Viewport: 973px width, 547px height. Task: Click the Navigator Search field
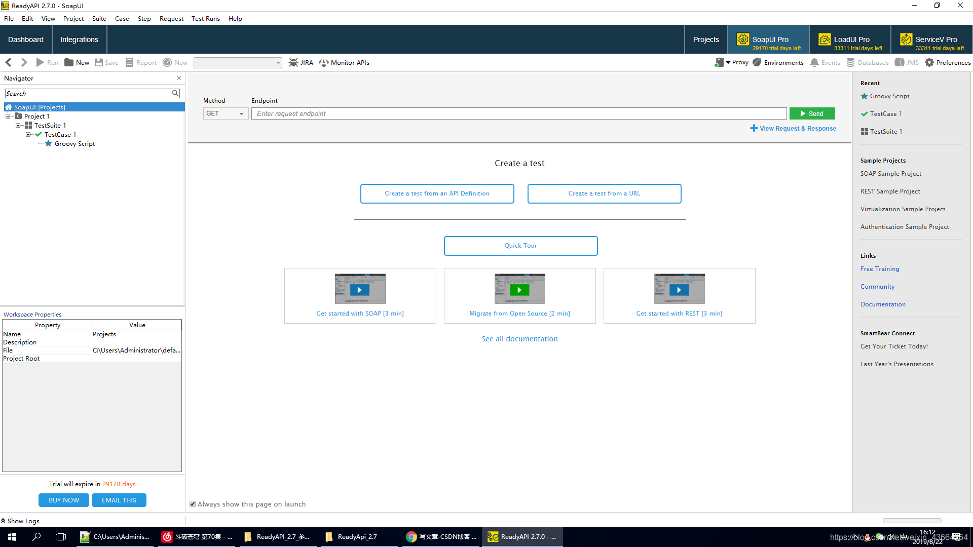[x=89, y=93]
